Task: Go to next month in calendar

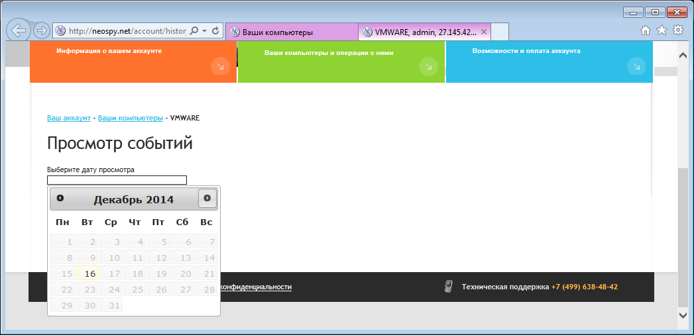Action: point(207,199)
